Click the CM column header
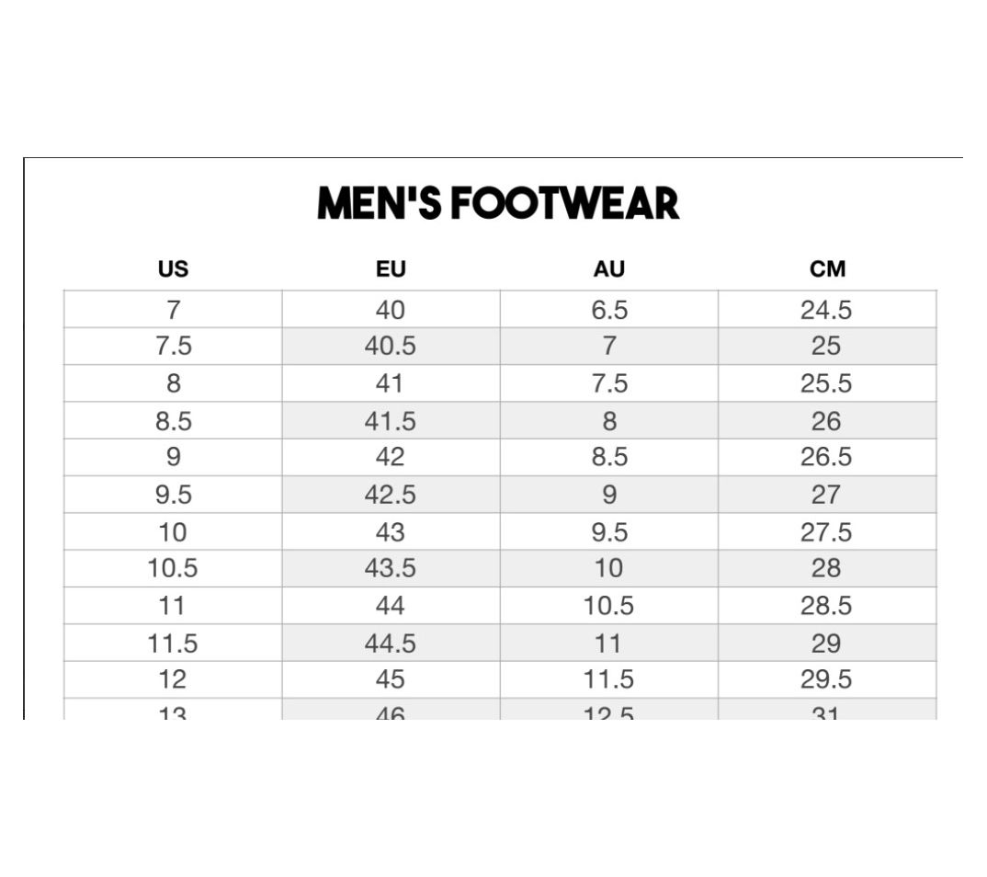Image resolution: width=987 pixels, height=877 pixels. pyautogui.click(x=827, y=269)
